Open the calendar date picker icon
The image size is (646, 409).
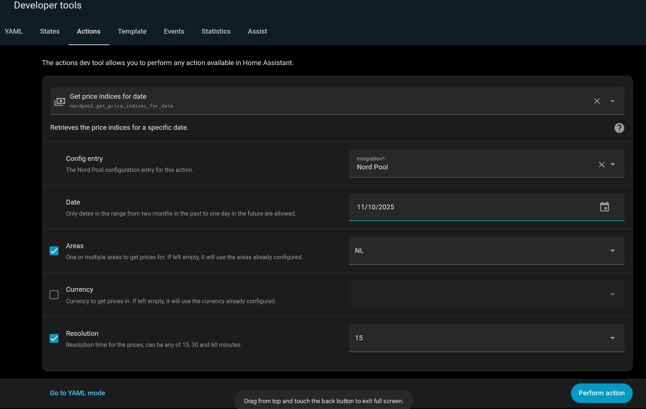[604, 207]
